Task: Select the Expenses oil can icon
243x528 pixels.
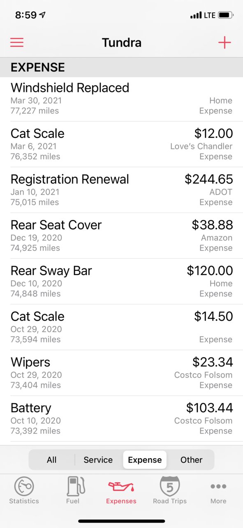Action: point(121,487)
